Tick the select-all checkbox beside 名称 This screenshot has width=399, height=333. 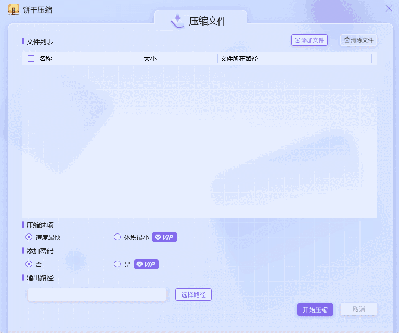click(x=31, y=59)
